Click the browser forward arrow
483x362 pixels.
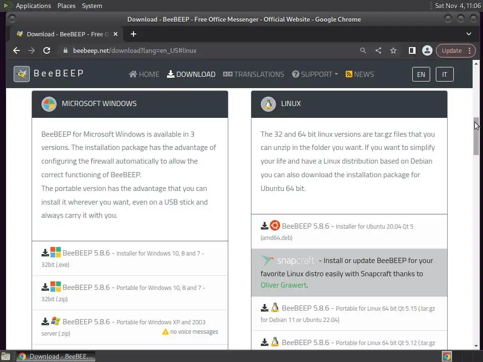coord(32,50)
